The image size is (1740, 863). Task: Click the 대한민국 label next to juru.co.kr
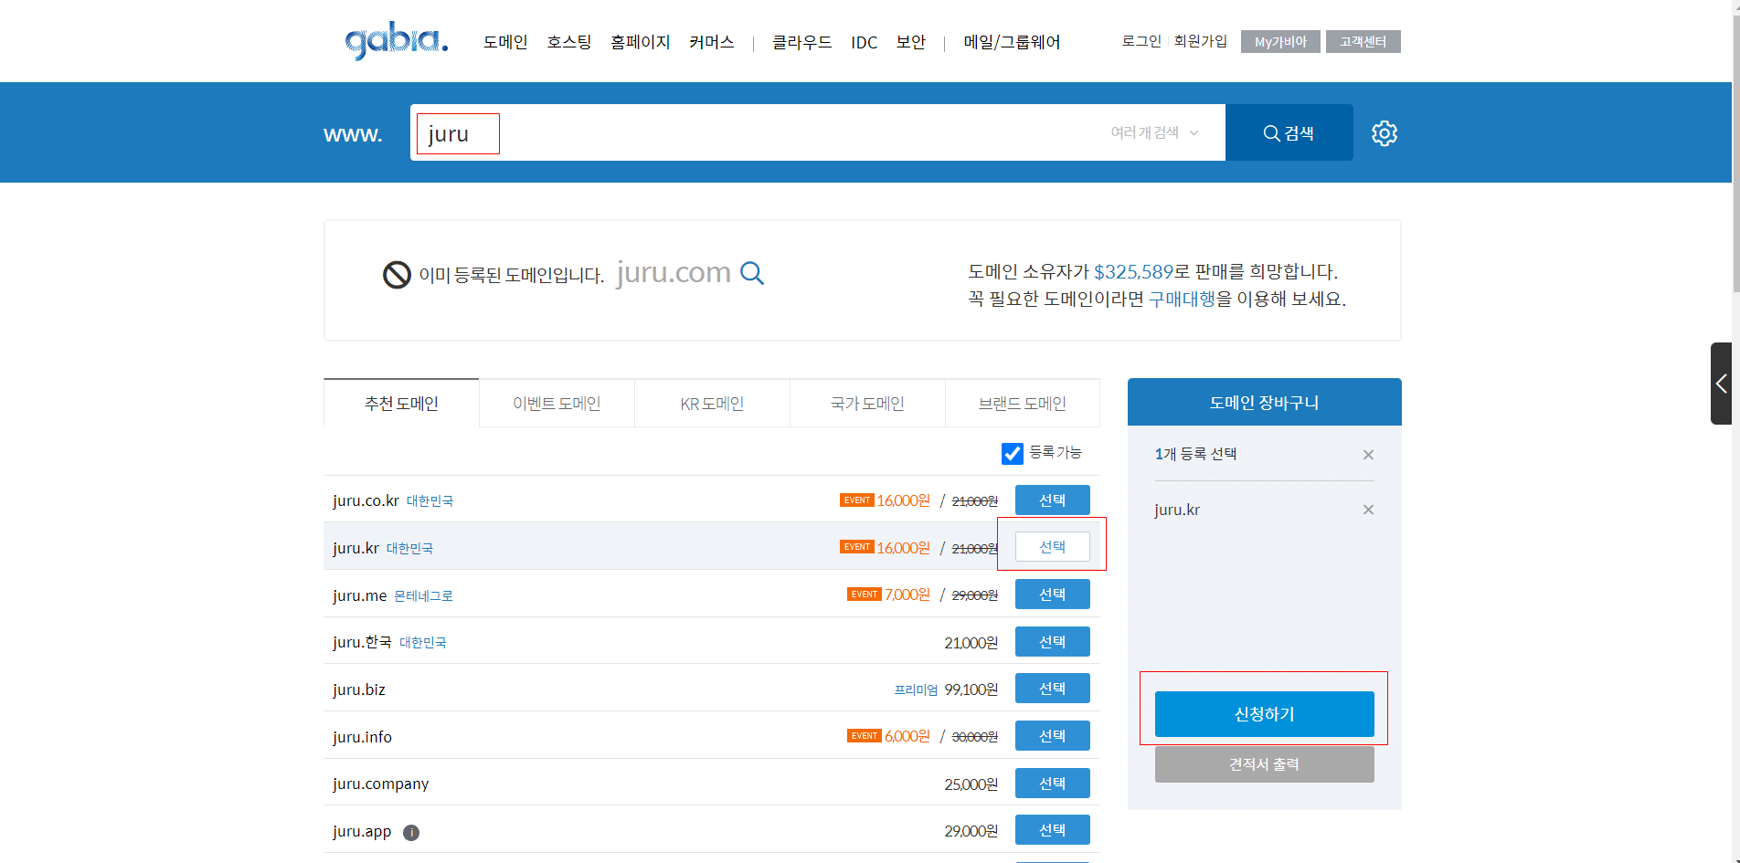[x=430, y=501]
